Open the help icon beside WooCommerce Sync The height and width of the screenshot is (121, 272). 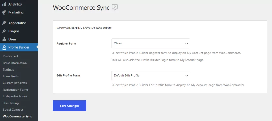[x=115, y=7]
